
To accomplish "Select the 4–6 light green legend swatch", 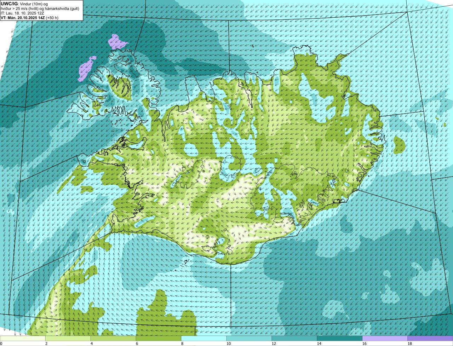I will tap(113, 338).
